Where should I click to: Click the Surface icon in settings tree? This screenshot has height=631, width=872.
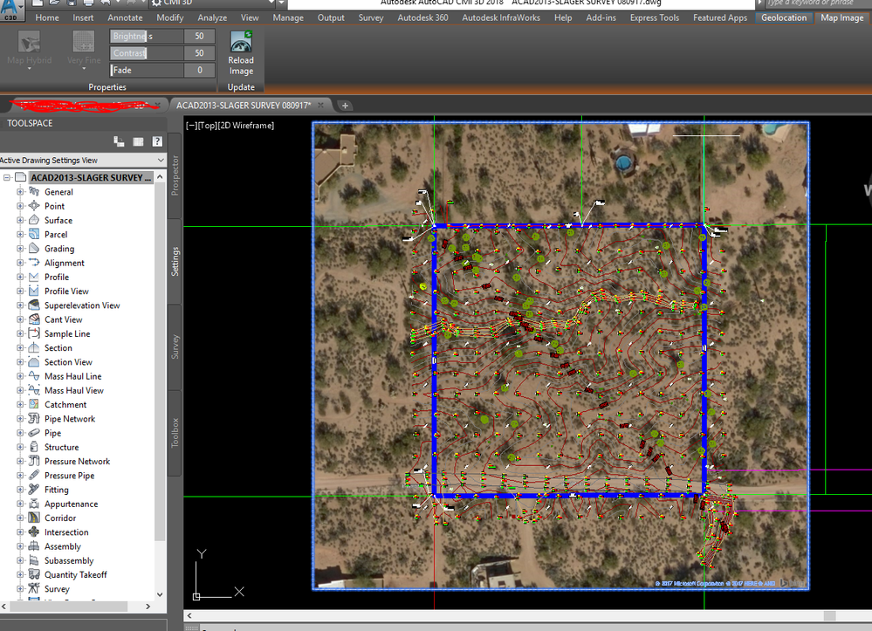coord(34,220)
